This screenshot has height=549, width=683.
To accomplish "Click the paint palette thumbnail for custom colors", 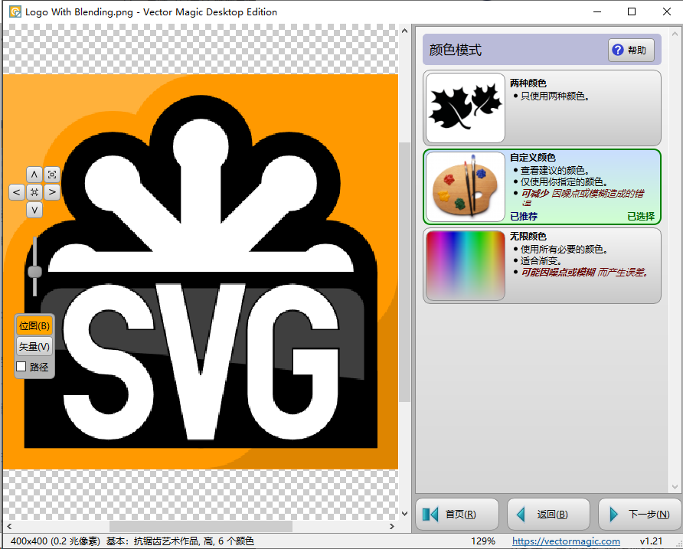I will 466,187.
